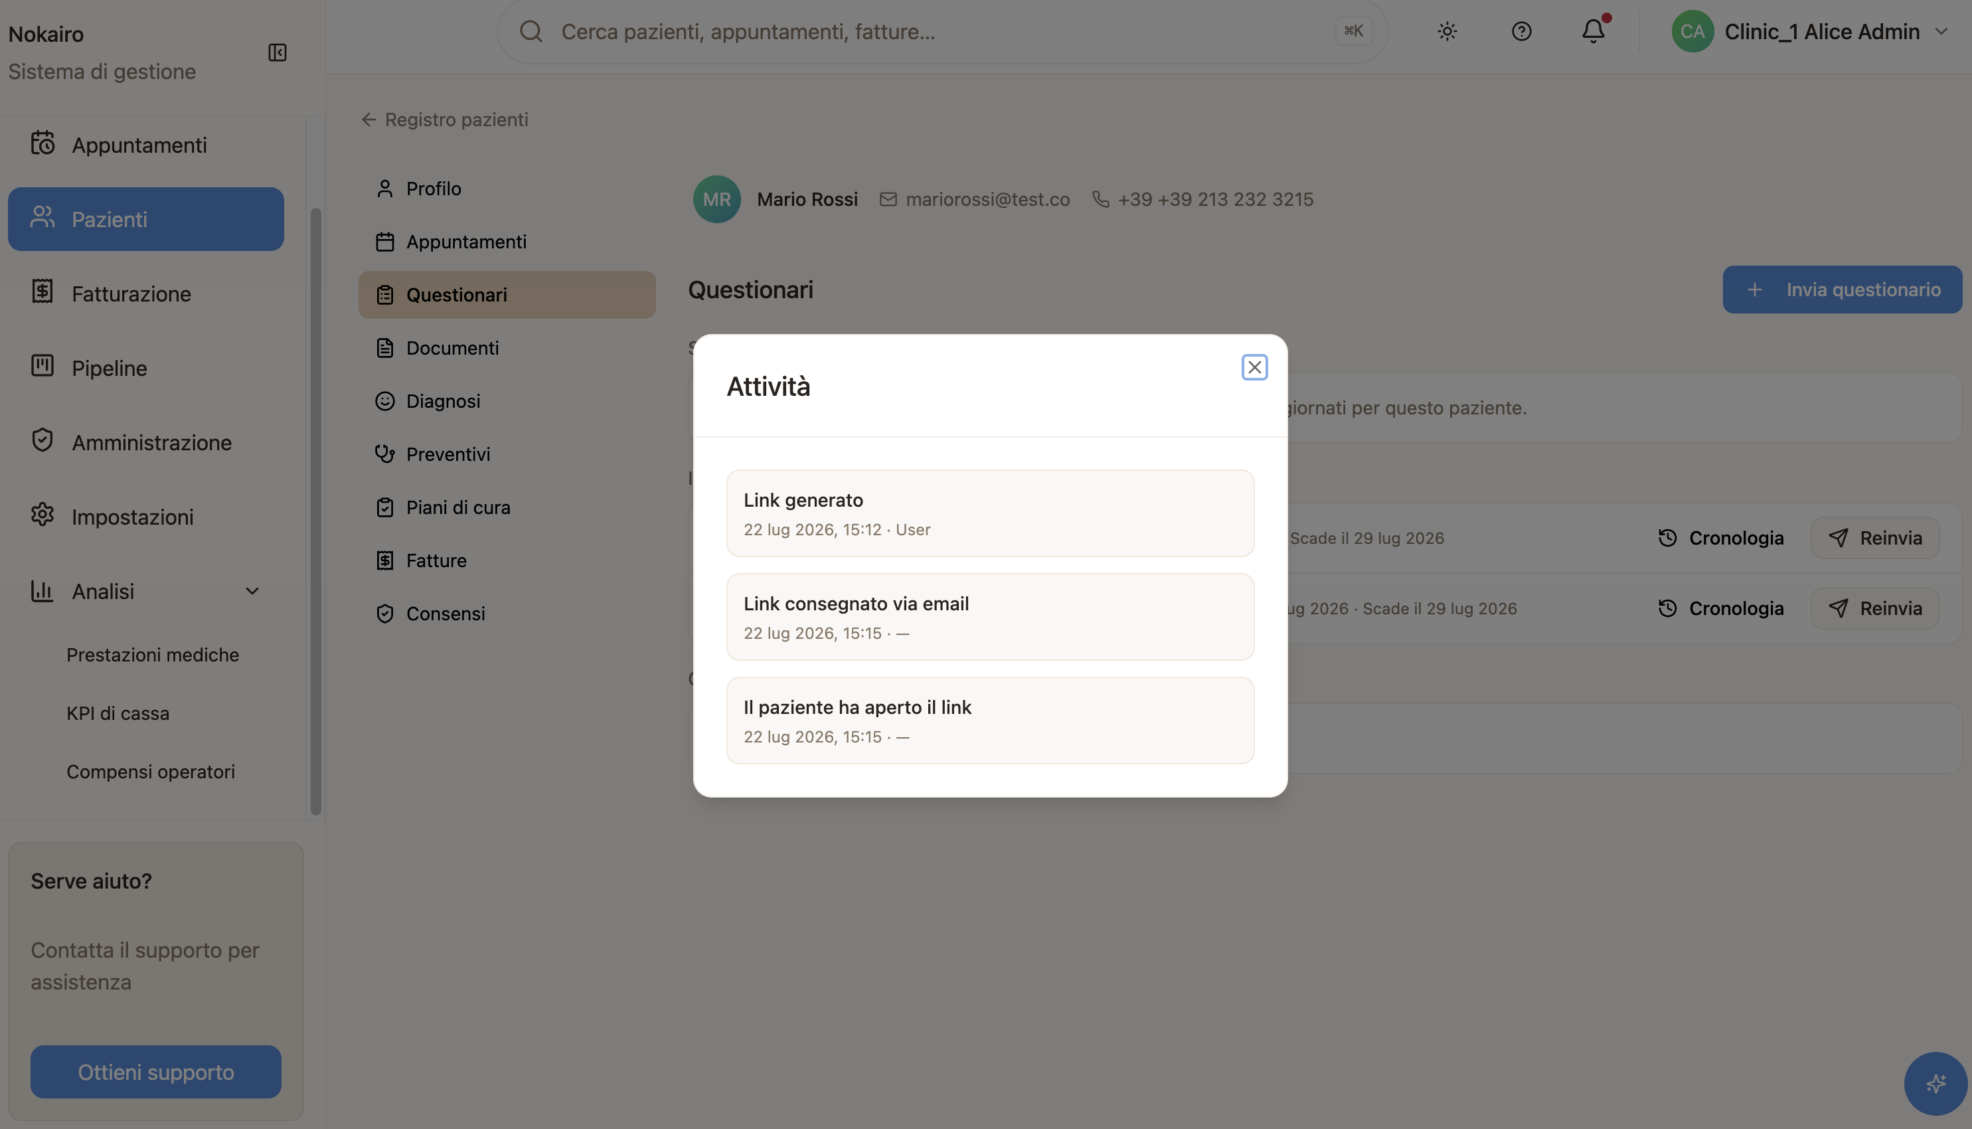Open Appuntamenti in main sidebar

coord(145,145)
